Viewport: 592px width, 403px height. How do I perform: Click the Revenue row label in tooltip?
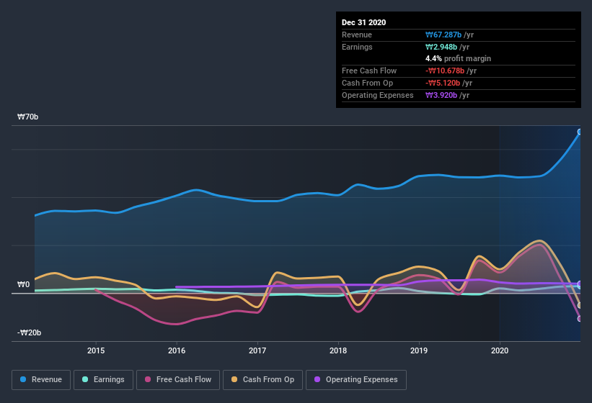(x=357, y=35)
